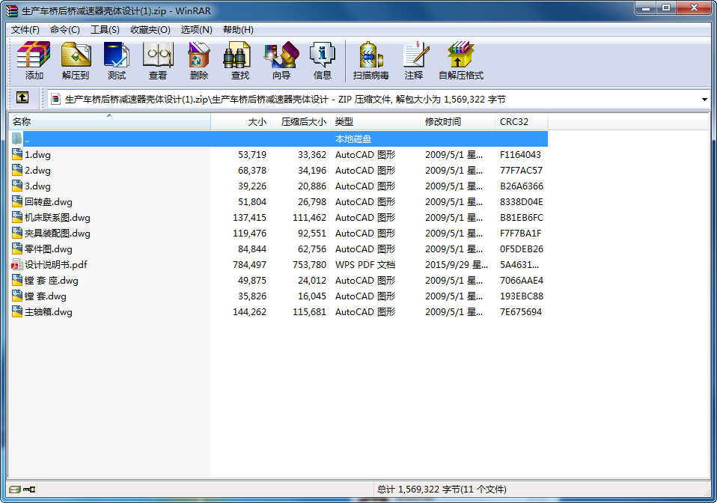717x503 pixels.
Task: Sort files by 名称 column header
Action: [x=109, y=121]
